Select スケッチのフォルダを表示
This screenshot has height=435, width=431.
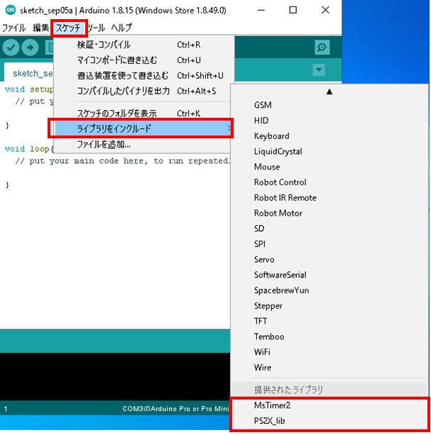(x=143, y=114)
